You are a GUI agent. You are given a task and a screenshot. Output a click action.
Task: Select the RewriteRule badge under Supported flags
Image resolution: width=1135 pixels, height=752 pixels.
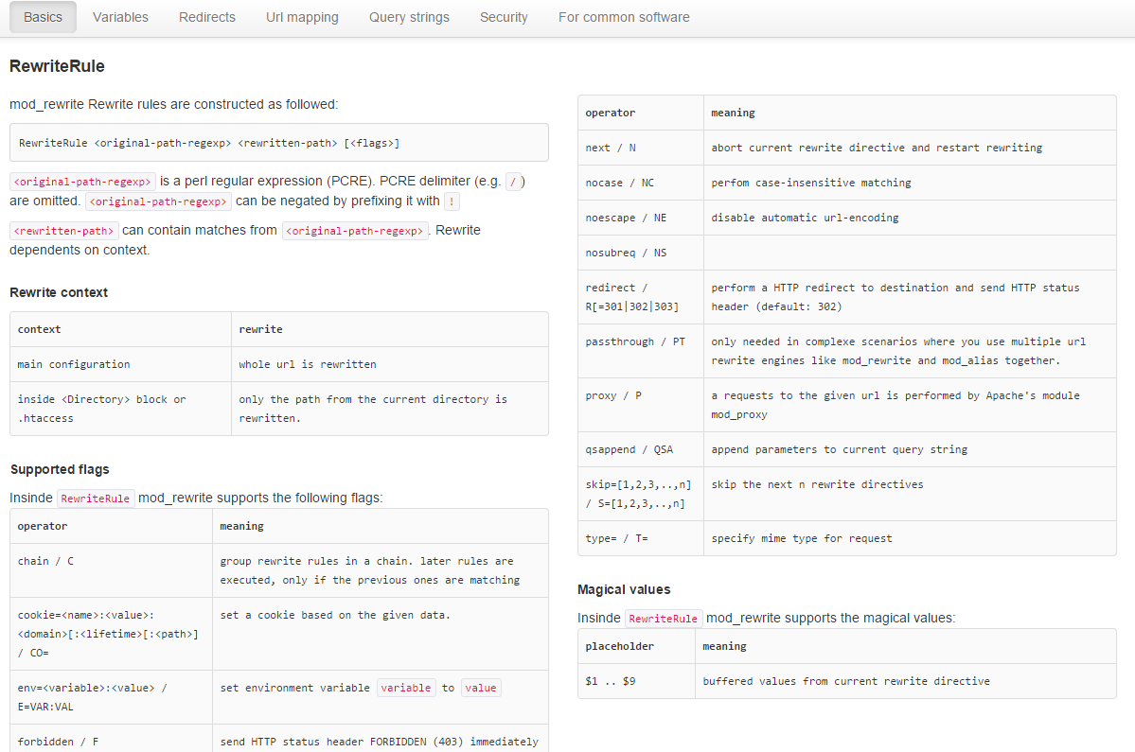click(96, 497)
